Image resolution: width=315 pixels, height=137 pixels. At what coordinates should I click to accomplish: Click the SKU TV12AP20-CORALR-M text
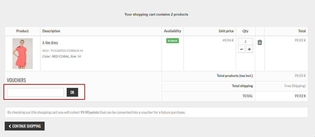pyautogui.click(x=63, y=51)
